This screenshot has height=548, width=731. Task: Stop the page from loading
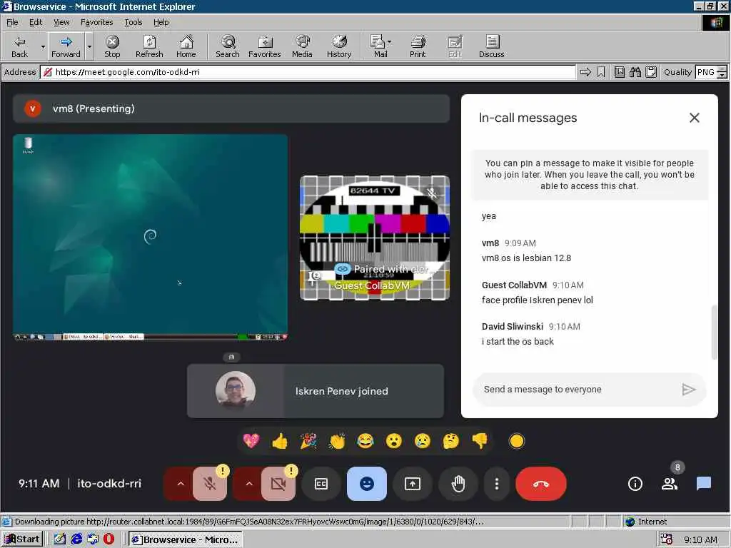[112, 46]
